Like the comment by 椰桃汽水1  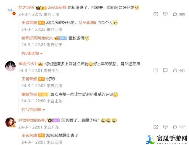coord(175,70)
